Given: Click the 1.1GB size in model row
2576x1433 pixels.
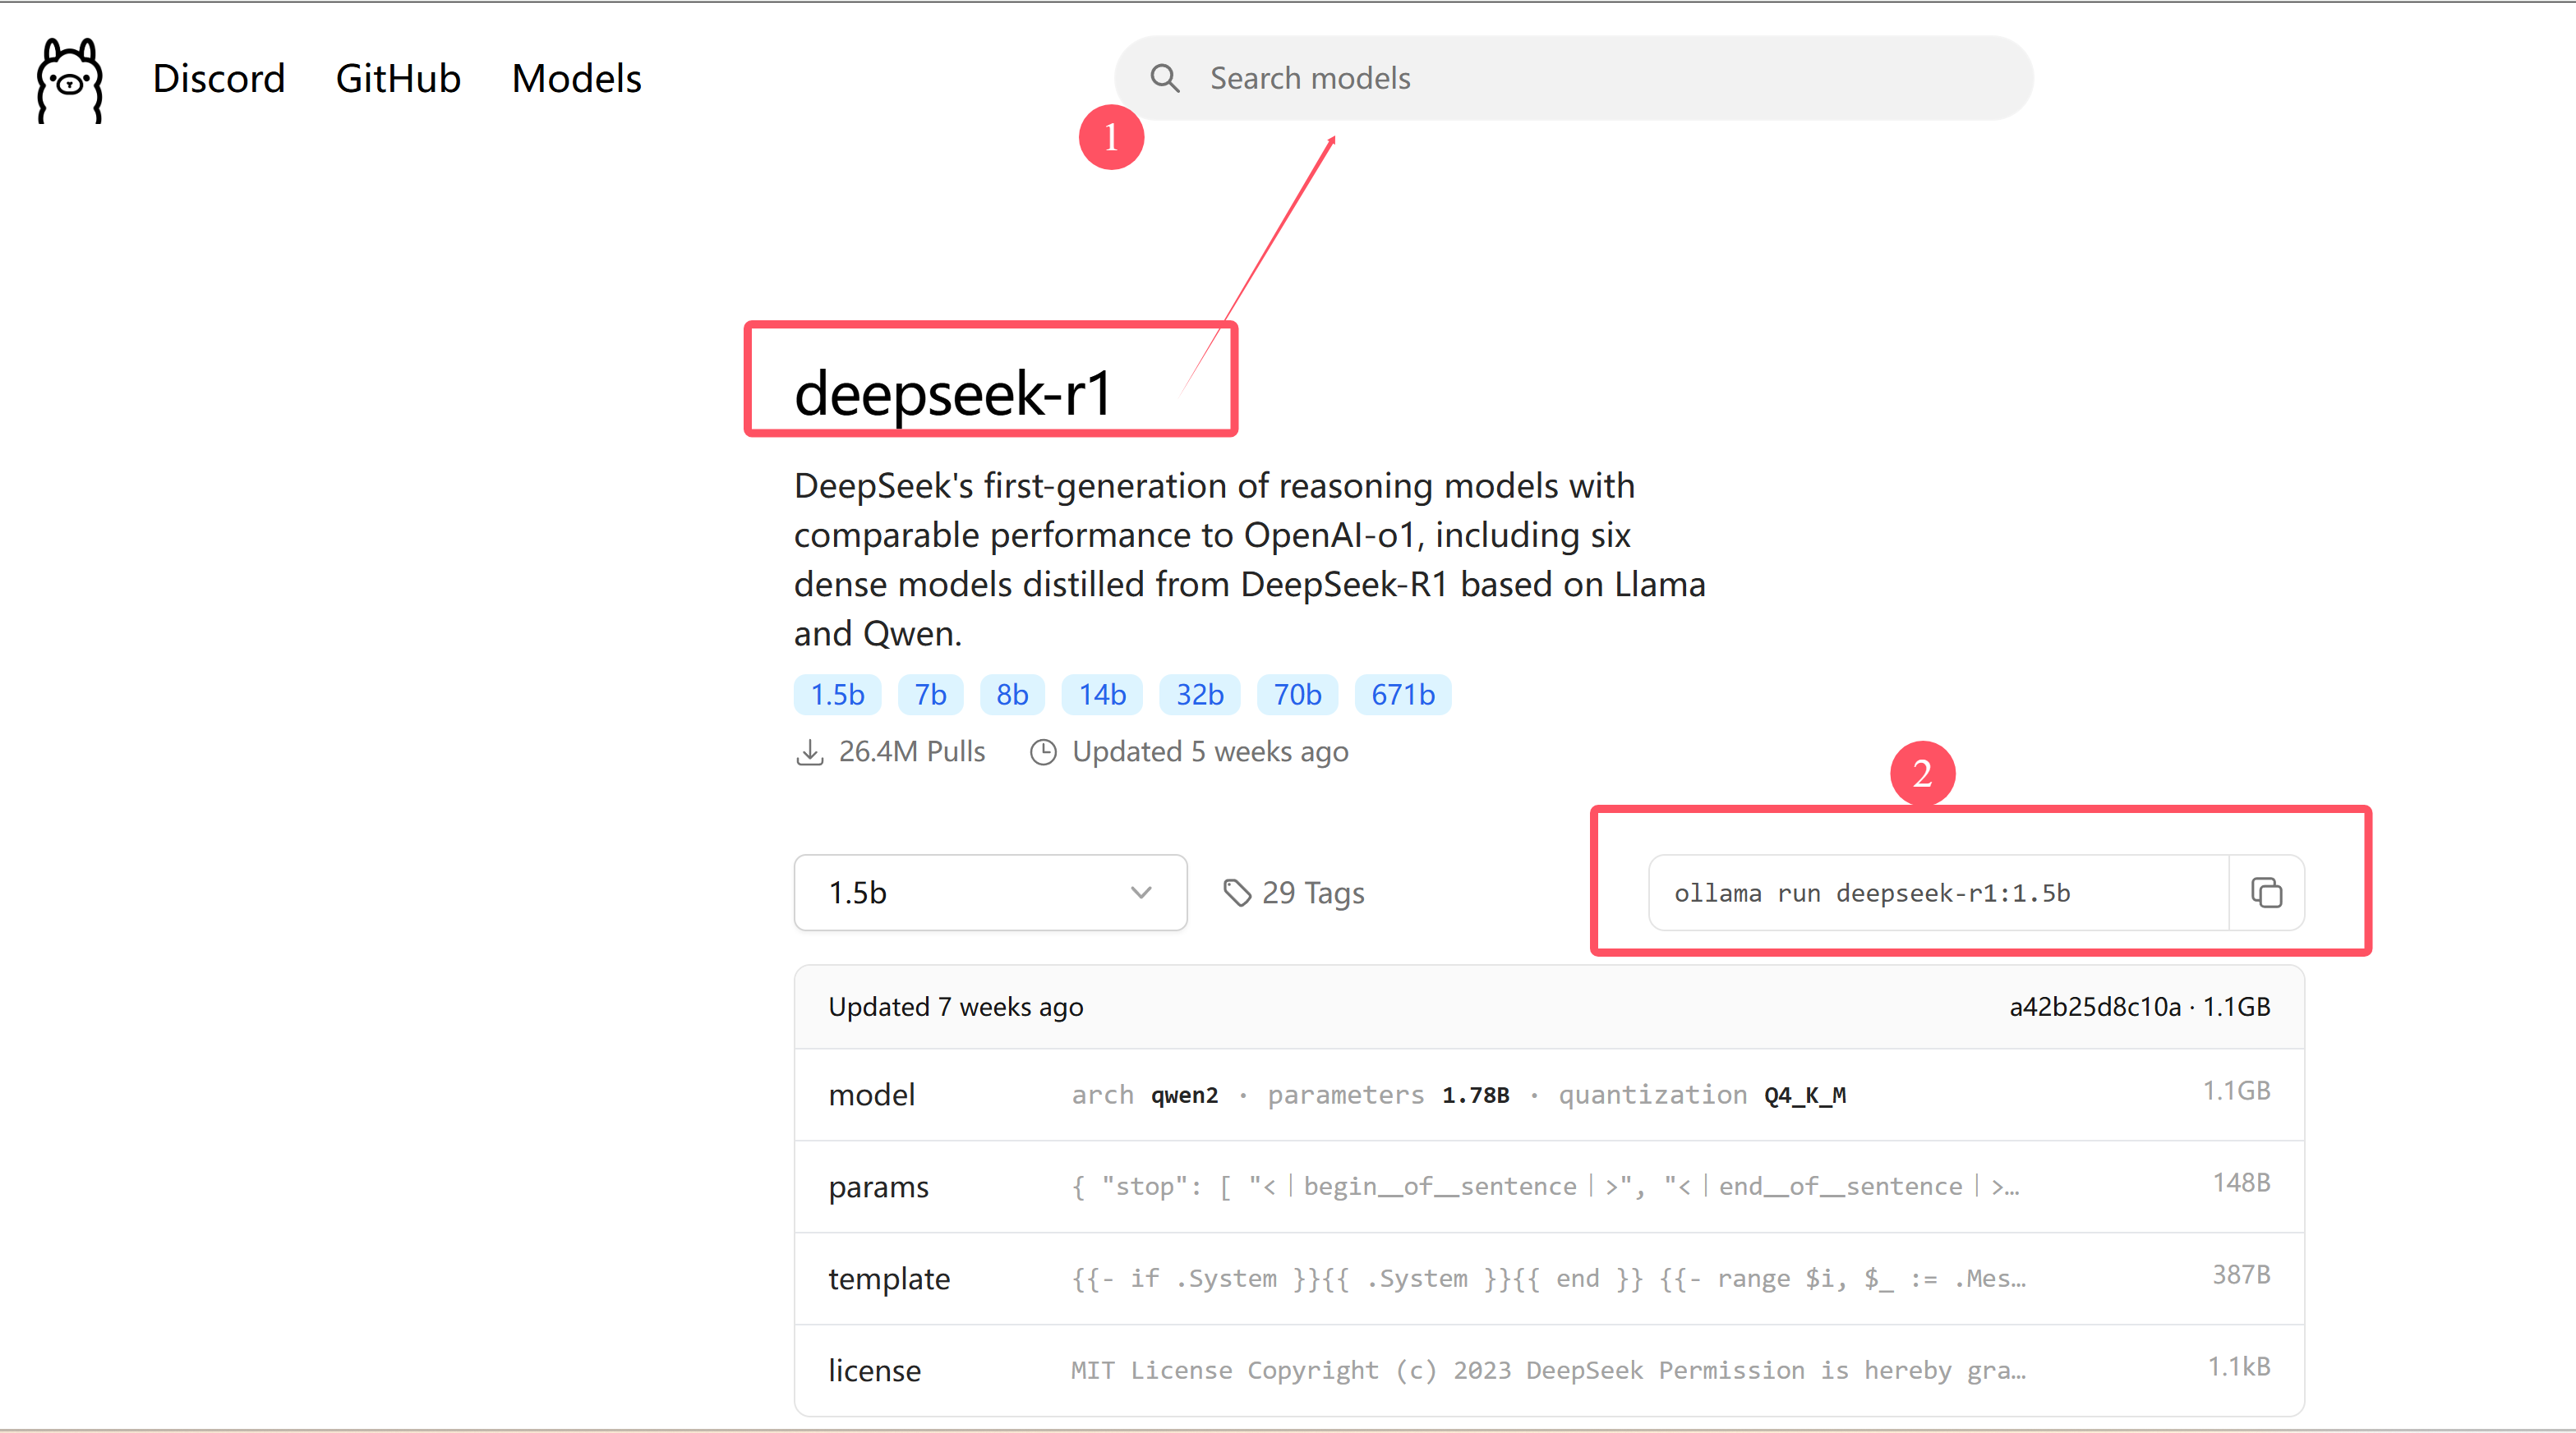Looking at the screenshot, I should click(x=2237, y=1091).
